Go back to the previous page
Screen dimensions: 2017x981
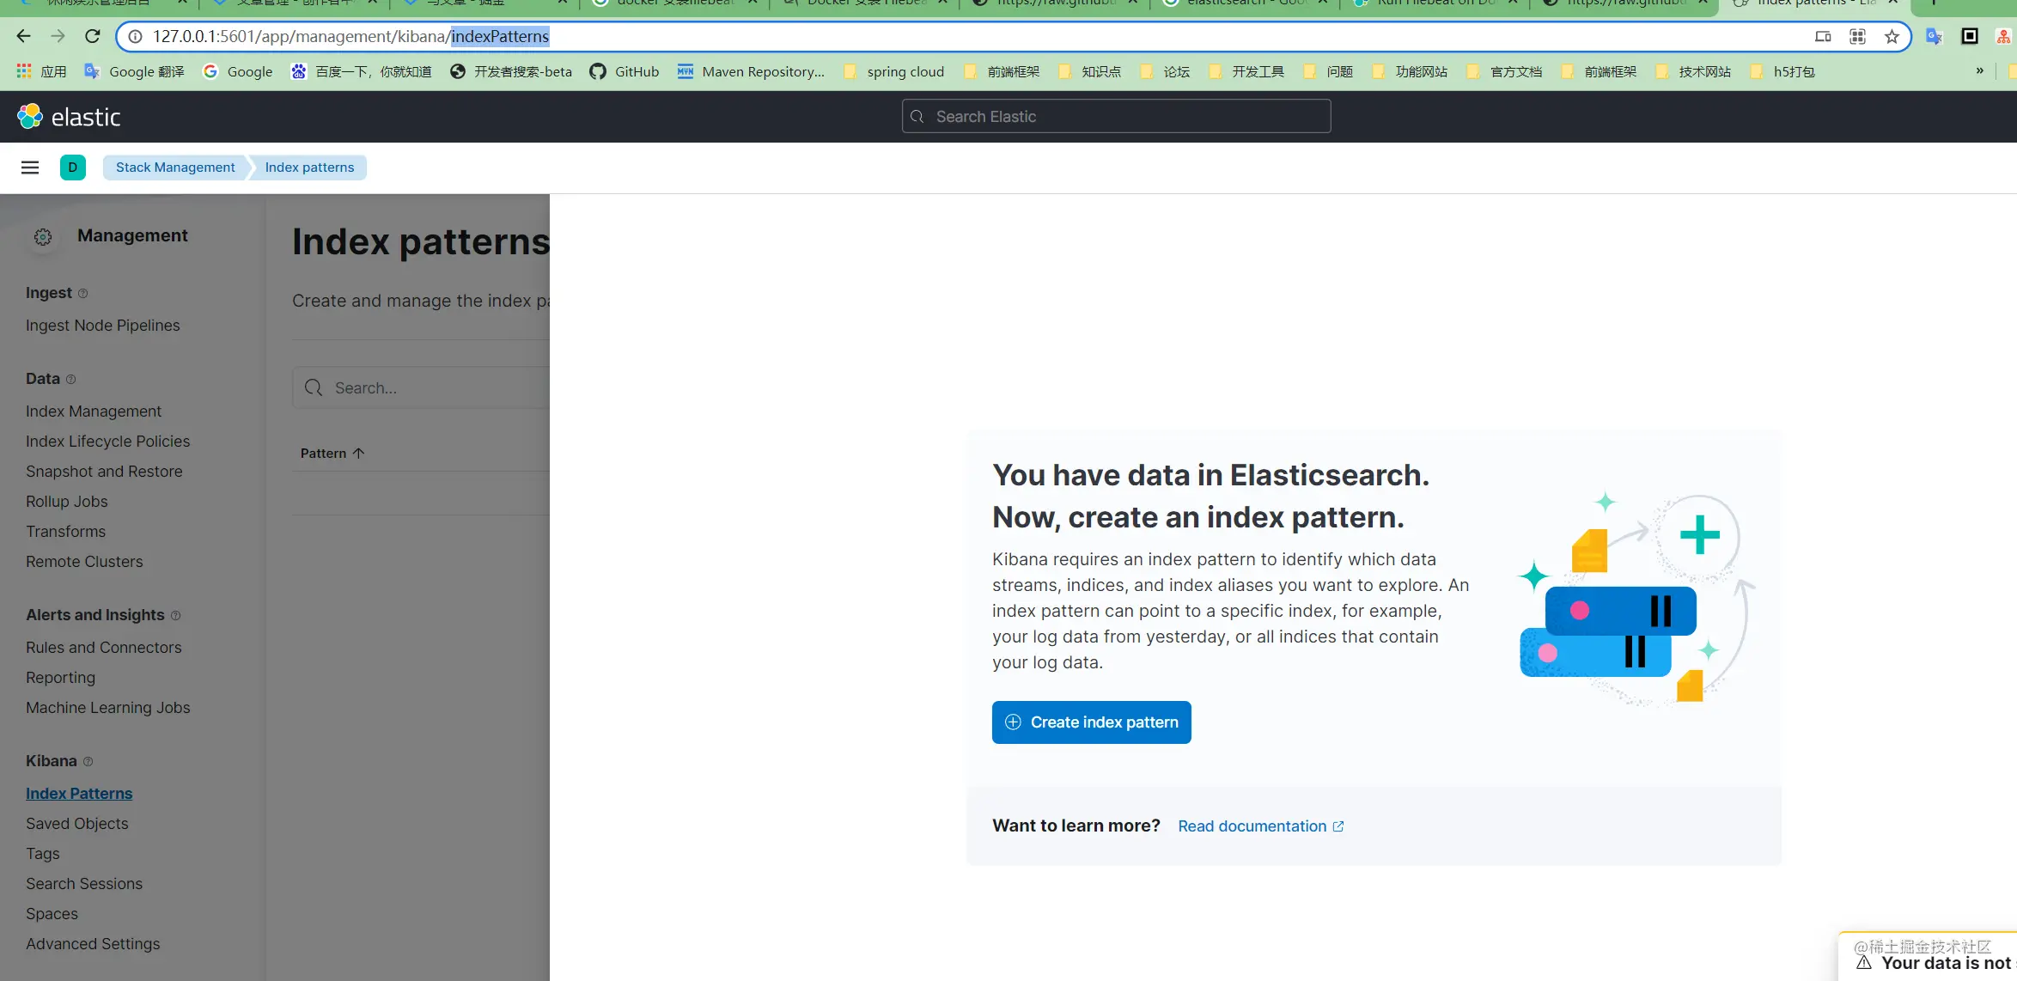[x=23, y=36]
